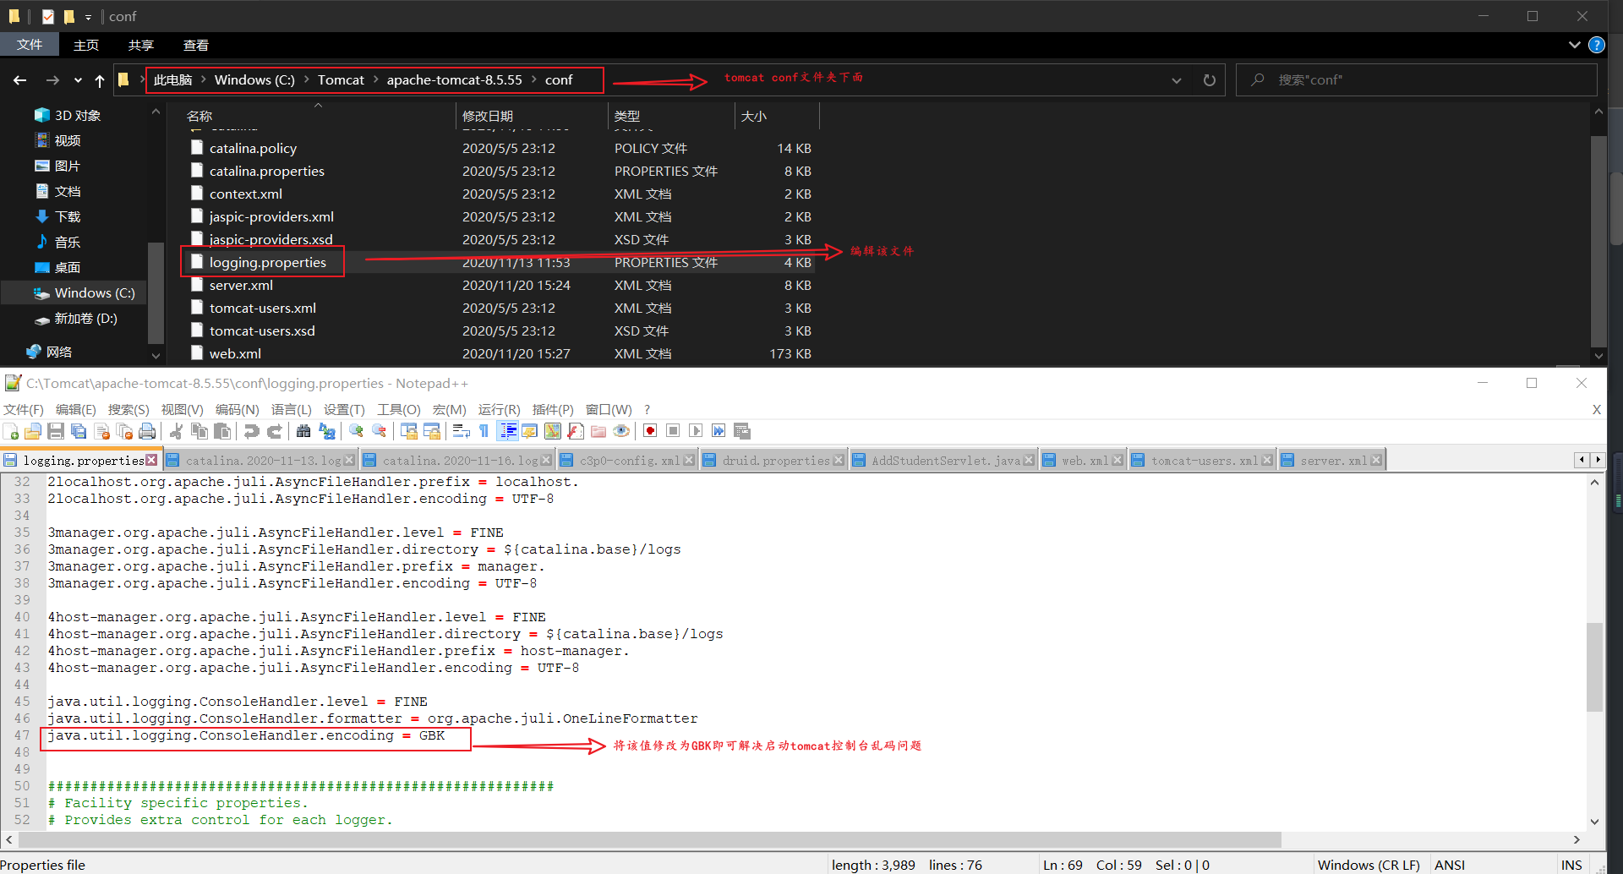The image size is (1623, 874).
Task: Open recent locations dropdown arrow
Action: tap(78, 80)
